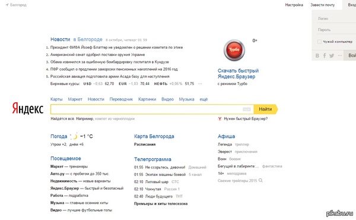Log in via Facebook icon

tap(325, 55)
